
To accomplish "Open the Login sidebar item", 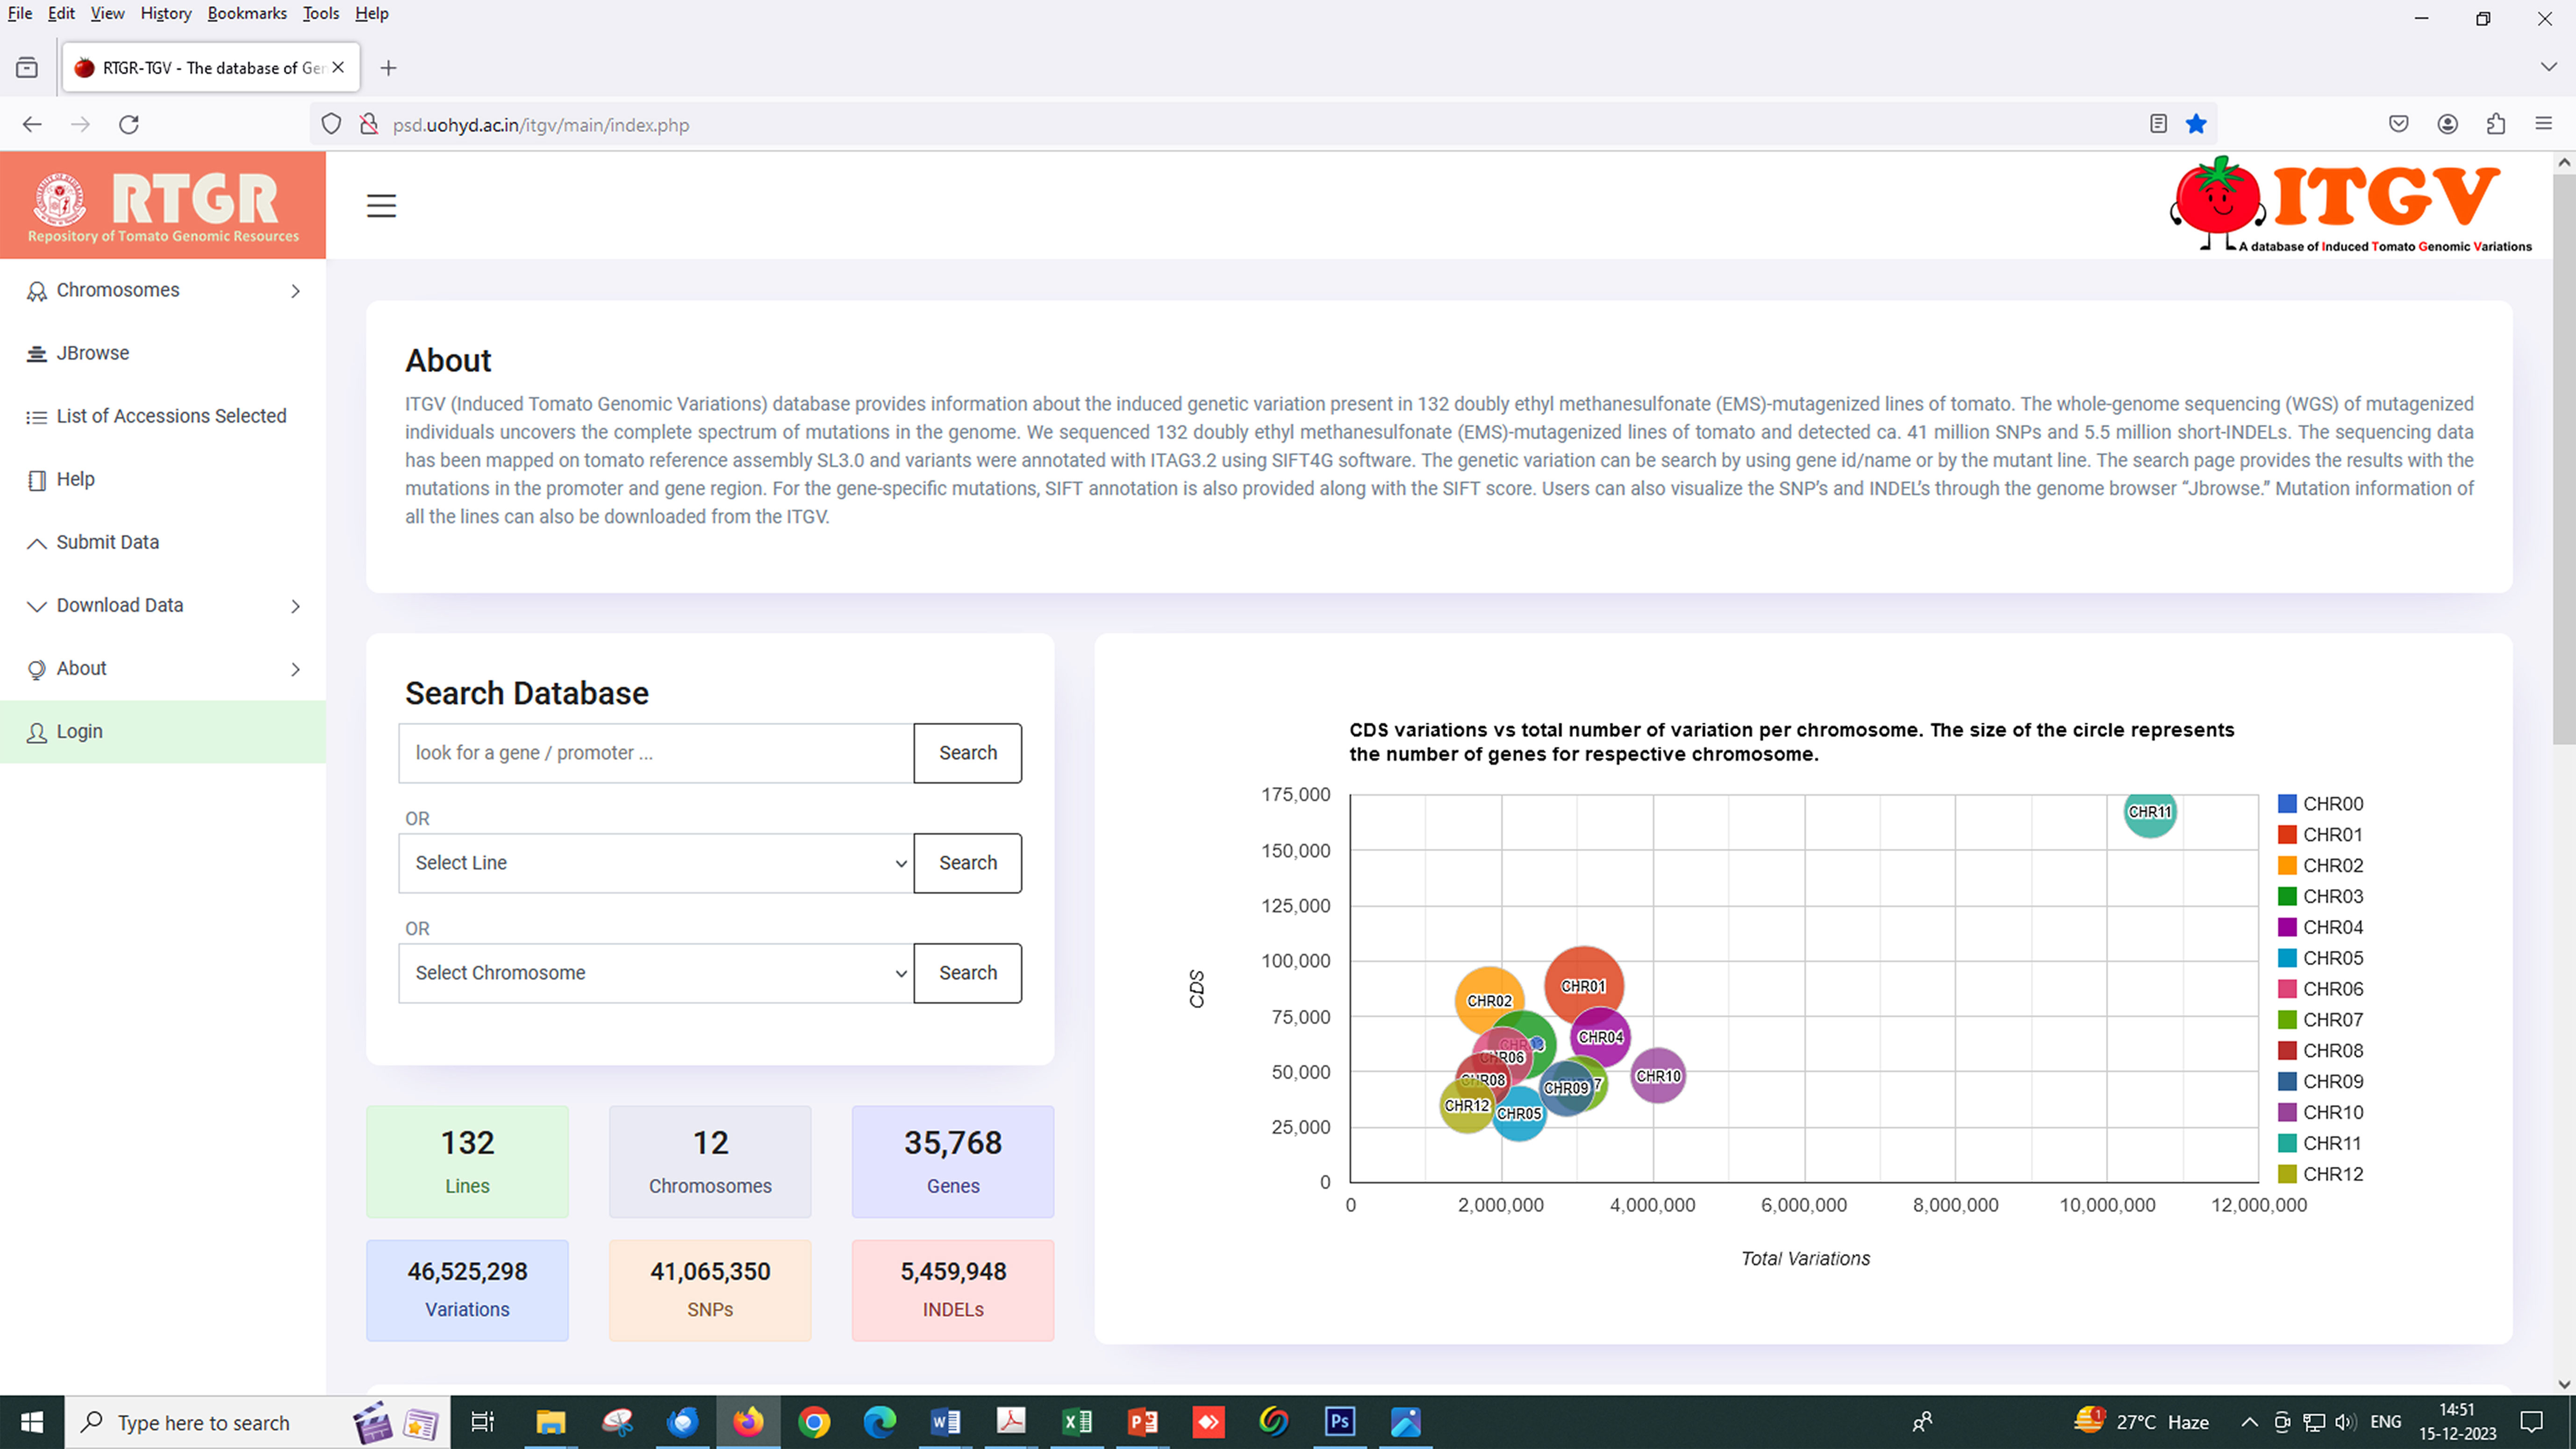I will pyautogui.click(x=163, y=731).
